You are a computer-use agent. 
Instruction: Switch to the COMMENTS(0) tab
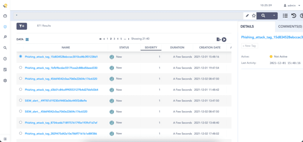coord(290,27)
